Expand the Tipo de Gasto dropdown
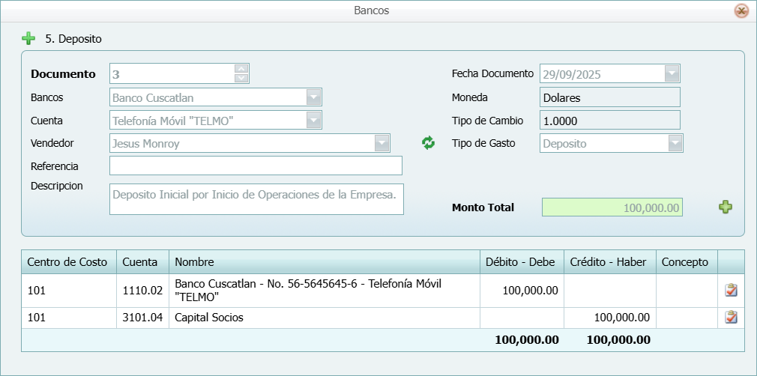Image resolution: width=757 pixels, height=376 pixels. point(675,143)
